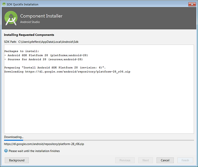
Task: Click the 'Installing Requested Components' heading
Action: click(x=29, y=35)
